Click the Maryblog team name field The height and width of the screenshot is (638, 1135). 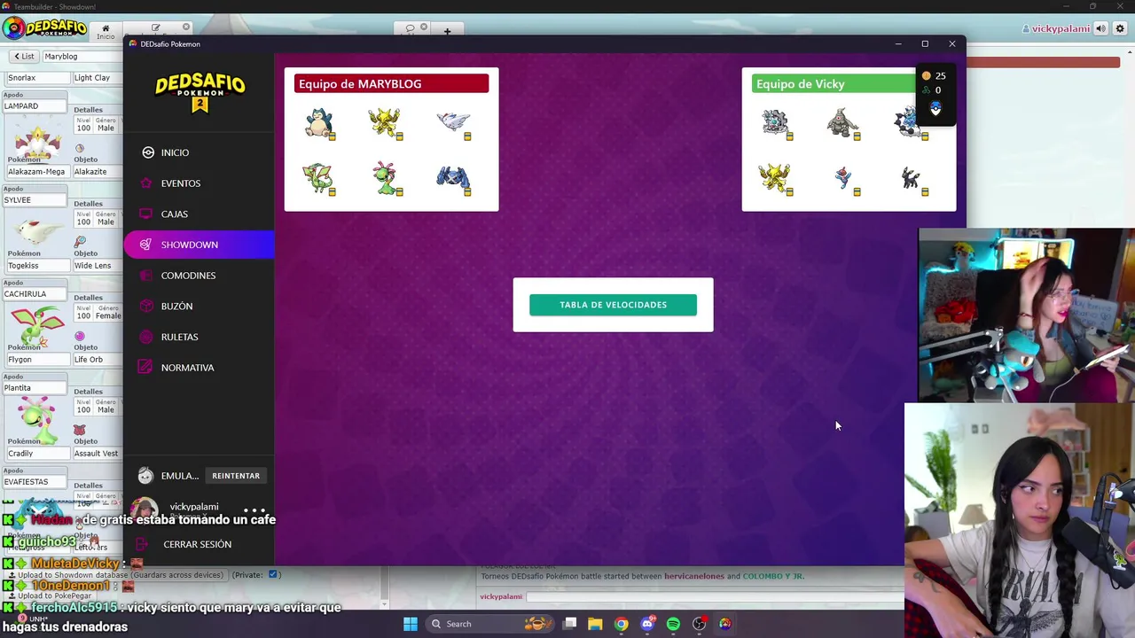82,56
